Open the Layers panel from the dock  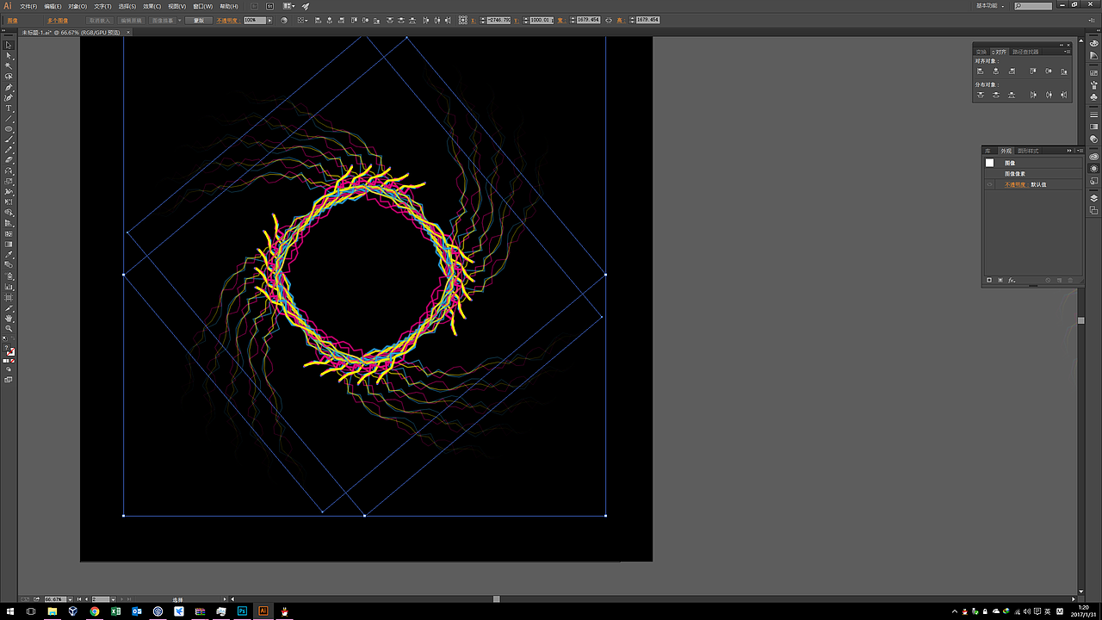click(x=1093, y=198)
